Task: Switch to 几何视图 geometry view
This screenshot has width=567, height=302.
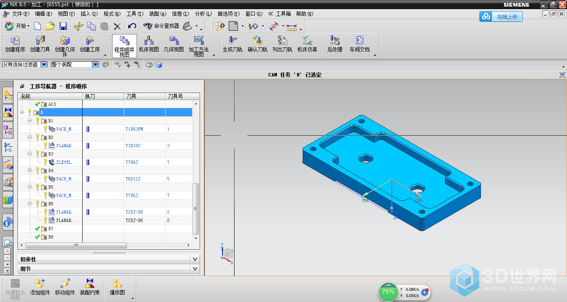Action: (x=174, y=44)
